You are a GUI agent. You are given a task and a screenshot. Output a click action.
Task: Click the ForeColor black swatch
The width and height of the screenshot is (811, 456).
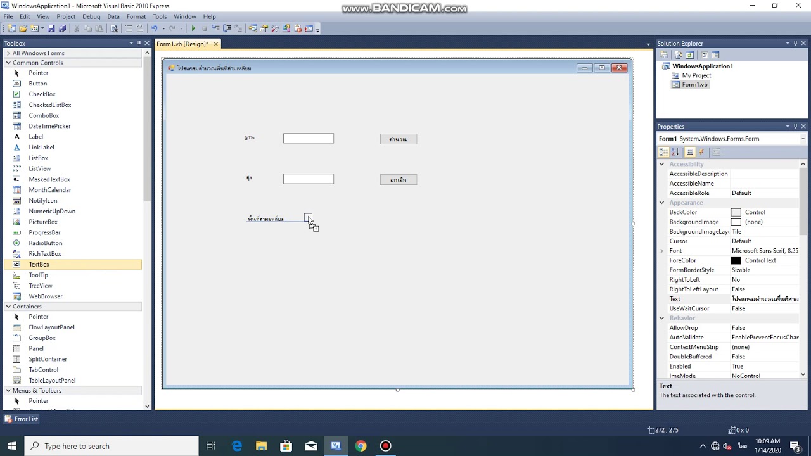point(736,260)
